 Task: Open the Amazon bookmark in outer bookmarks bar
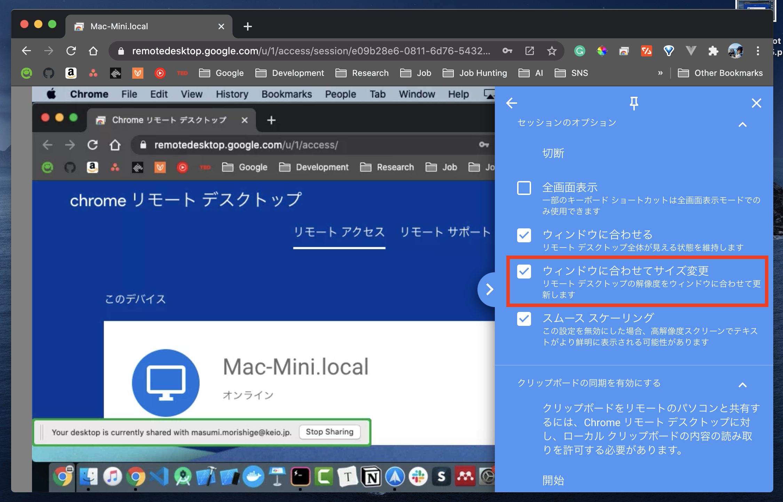pos(71,73)
